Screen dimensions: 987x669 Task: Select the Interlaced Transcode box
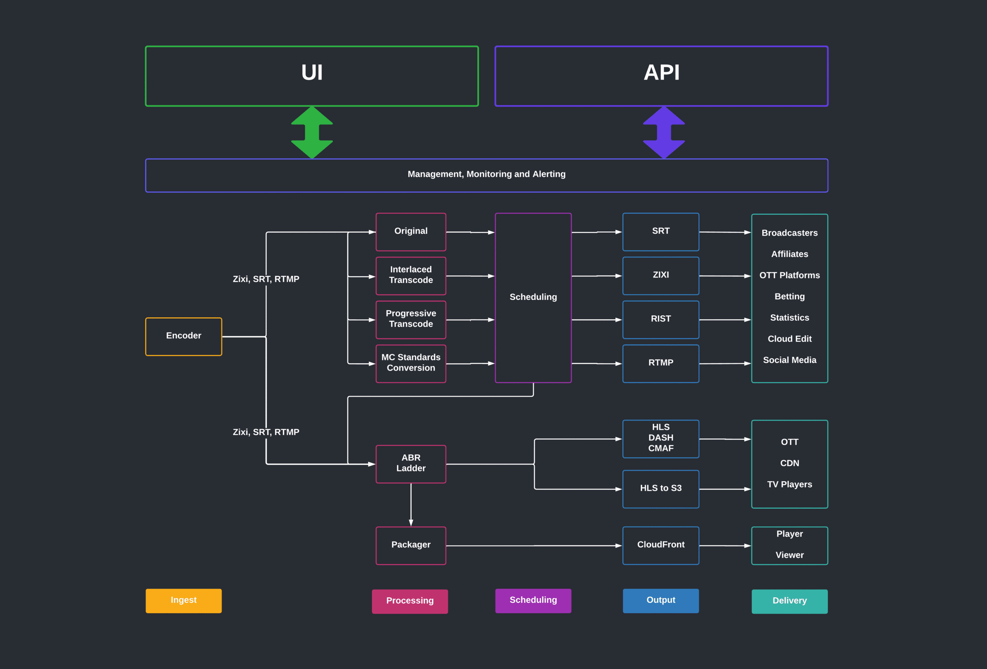pos(411,276)
